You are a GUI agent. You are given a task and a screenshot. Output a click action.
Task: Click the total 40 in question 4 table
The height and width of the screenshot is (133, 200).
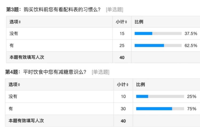(123, 121)
